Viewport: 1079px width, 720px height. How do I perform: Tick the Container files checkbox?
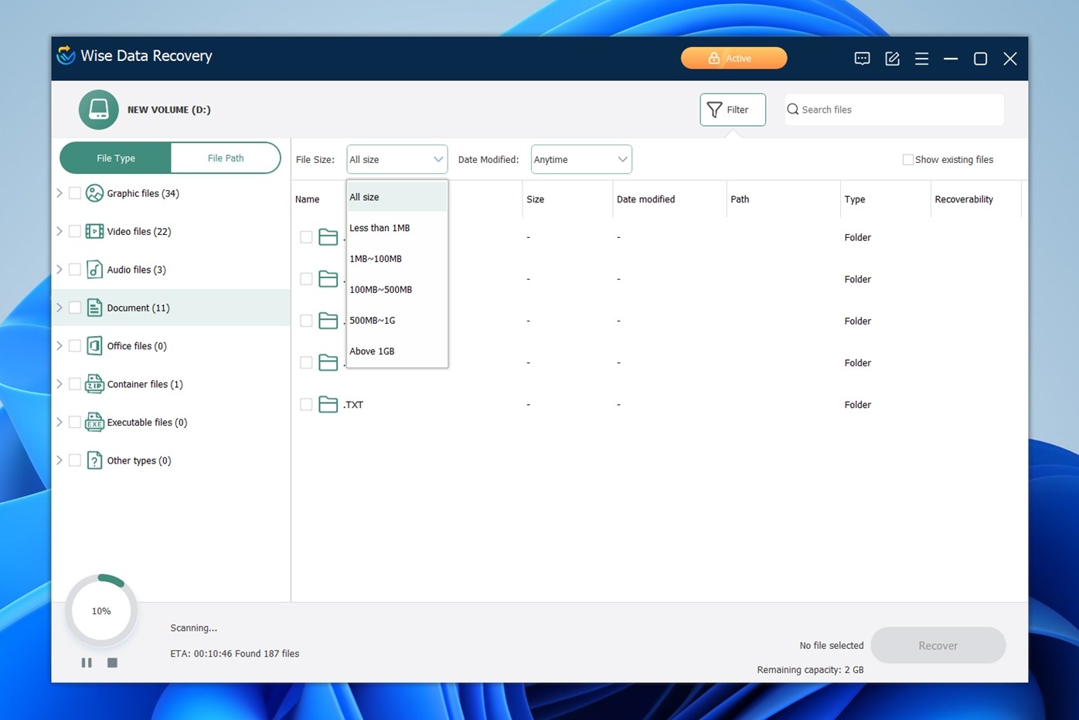pyautogui.click(x=75, y=384)
